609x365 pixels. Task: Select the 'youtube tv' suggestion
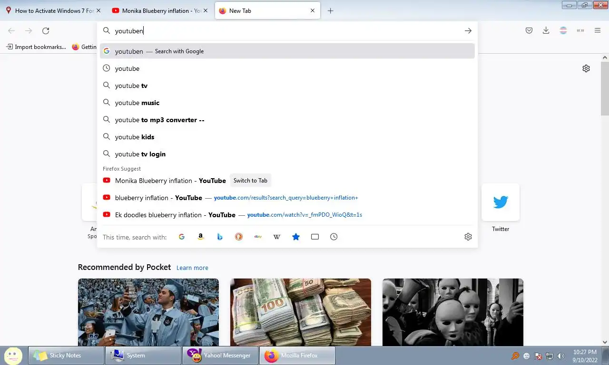[x=287, y=86]
